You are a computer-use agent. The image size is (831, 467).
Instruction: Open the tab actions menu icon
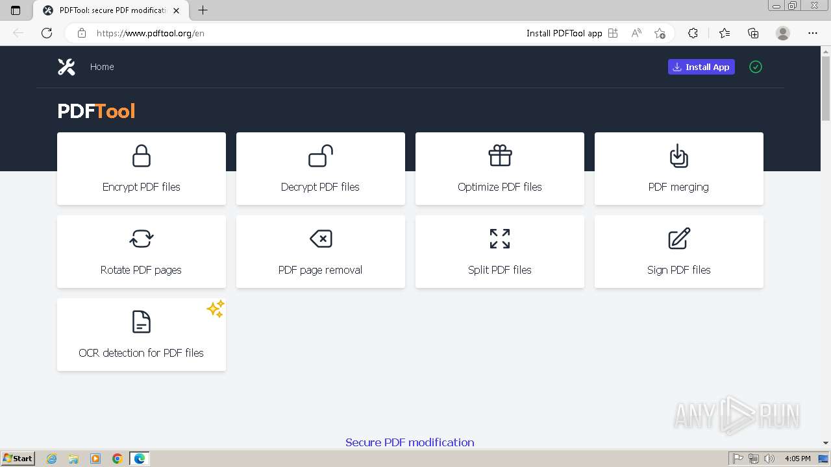[16, 10]
